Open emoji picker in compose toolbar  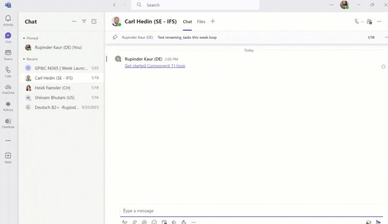click(x=154, y=222)
